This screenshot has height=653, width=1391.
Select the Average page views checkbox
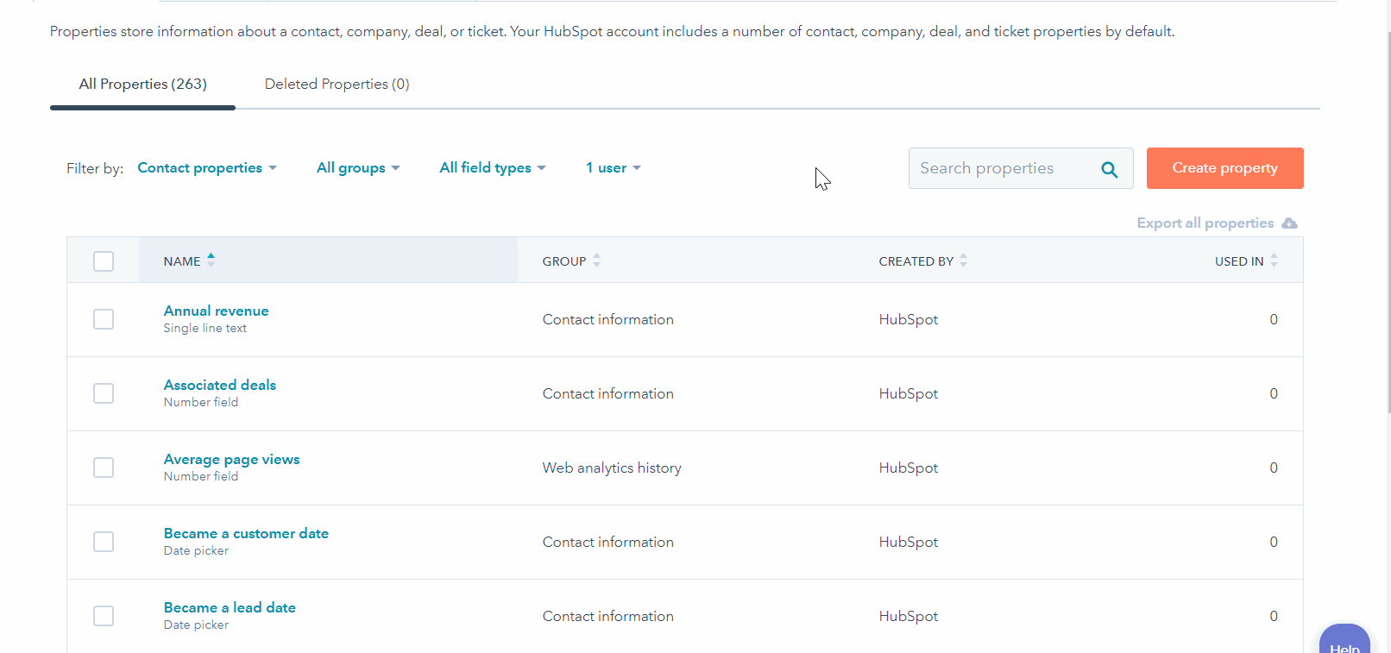click(104, 468)
